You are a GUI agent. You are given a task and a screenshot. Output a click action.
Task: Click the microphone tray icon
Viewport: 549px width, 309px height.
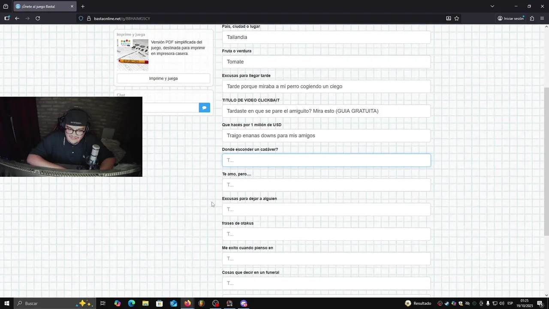[x=488, y=303]
